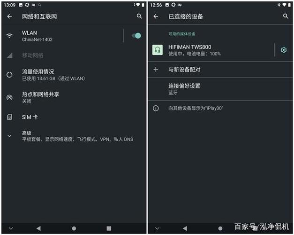Toggle the WLAN switch off
The height and width of the screenshot is (235, 294).
pos(136,36)
